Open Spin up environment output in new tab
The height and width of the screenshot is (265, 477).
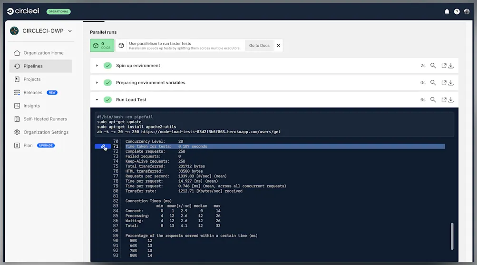444,66
